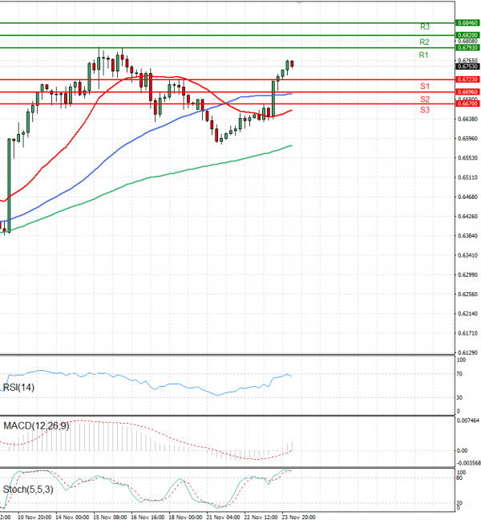Image resolution: width=481 pixels, height=524 pixels.
Task: Click the -0.003568 MACD scale value
Action: [469, 463]
